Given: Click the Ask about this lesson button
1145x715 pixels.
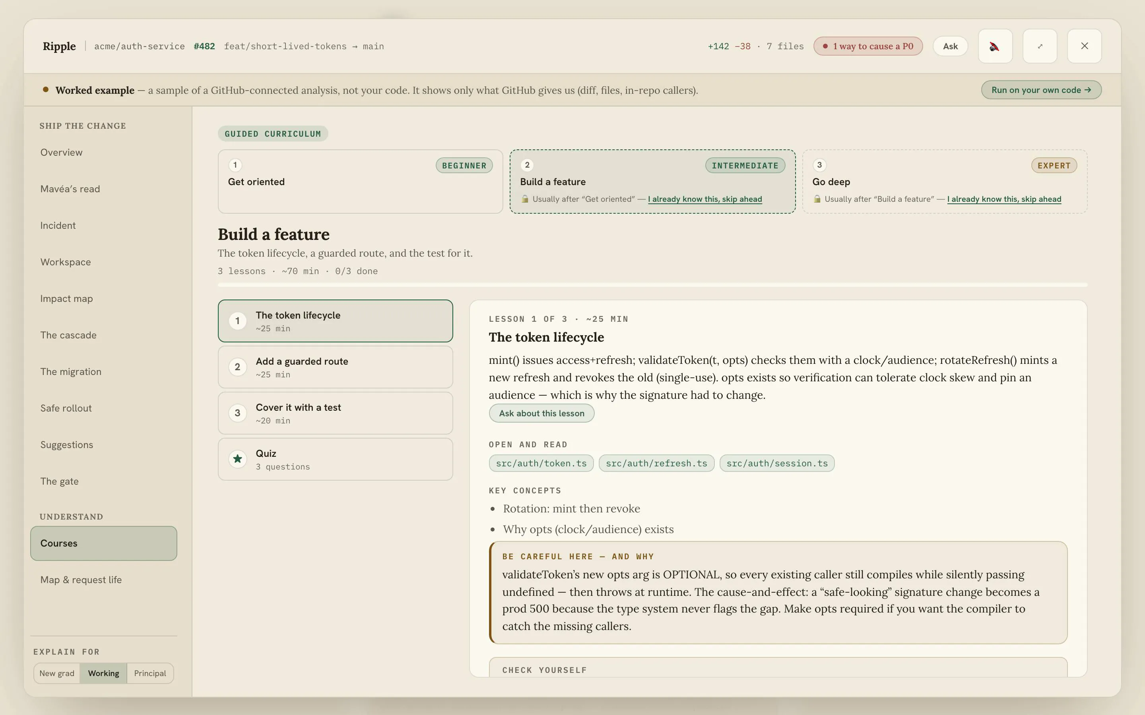Looking at the screenshot, I should click(541, 413).
